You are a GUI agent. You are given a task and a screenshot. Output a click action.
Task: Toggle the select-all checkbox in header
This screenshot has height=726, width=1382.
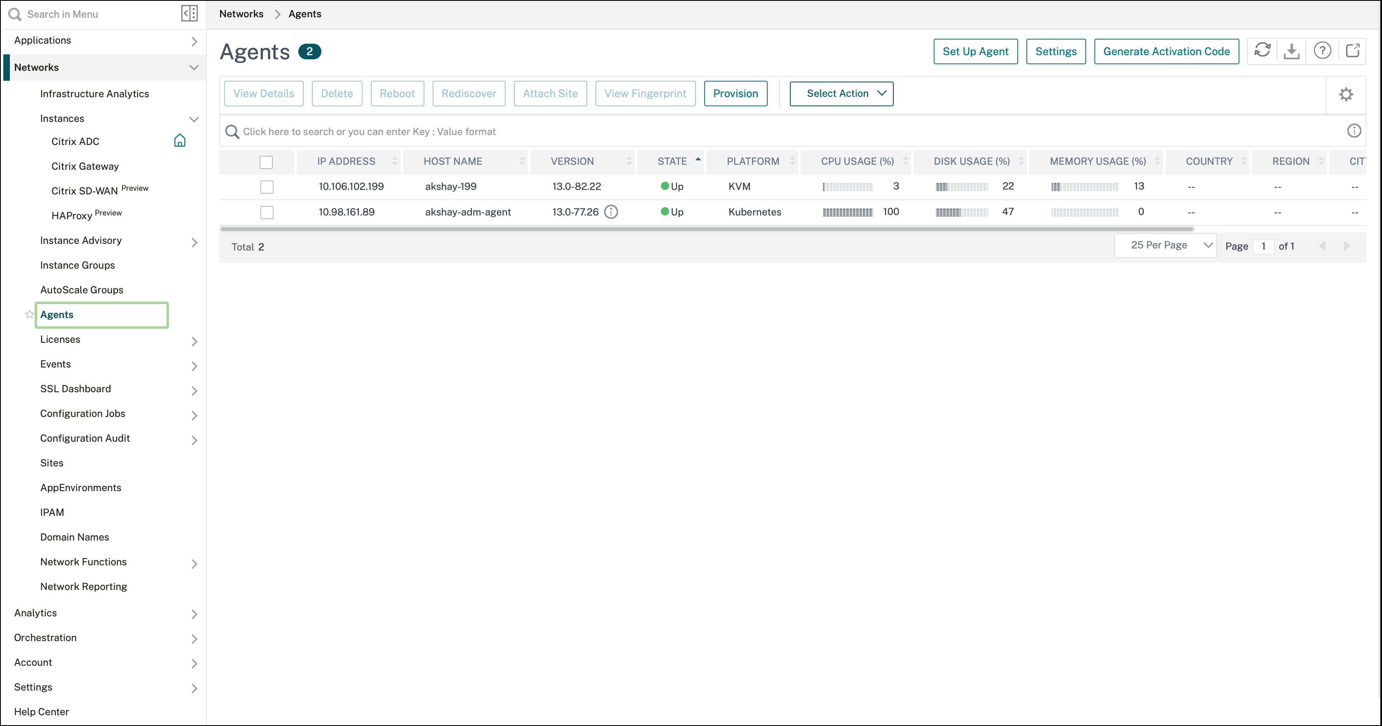[266, 162]
